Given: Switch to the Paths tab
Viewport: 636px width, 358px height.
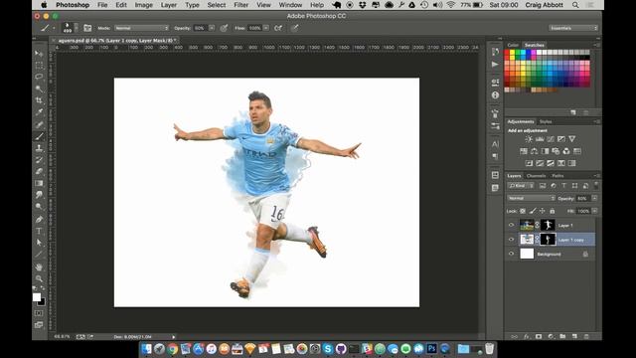Looking at the screenshot, I should point(557,176).
